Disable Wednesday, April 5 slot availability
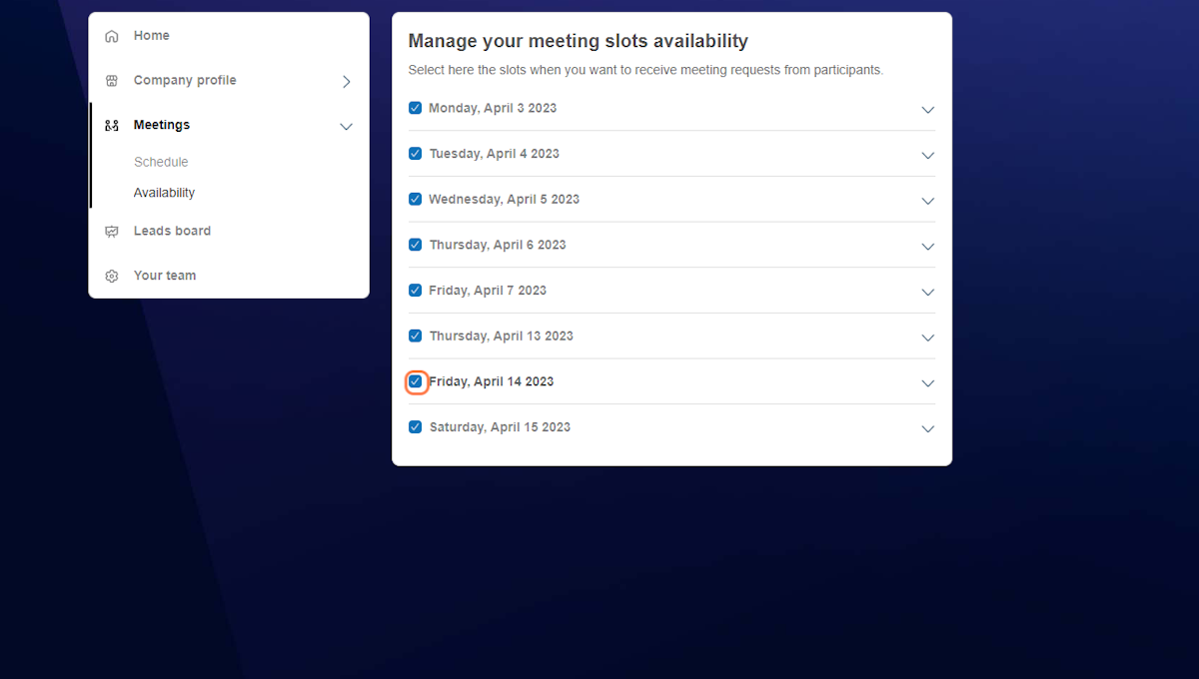1199x679 pixels. pos(415,199)
